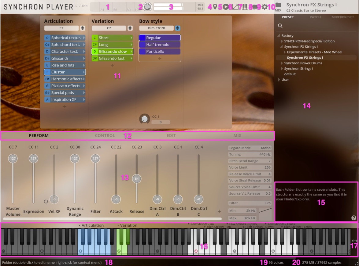359x266 pixels.
Task: Click the 96 voices status text
Action: point(276,263)
